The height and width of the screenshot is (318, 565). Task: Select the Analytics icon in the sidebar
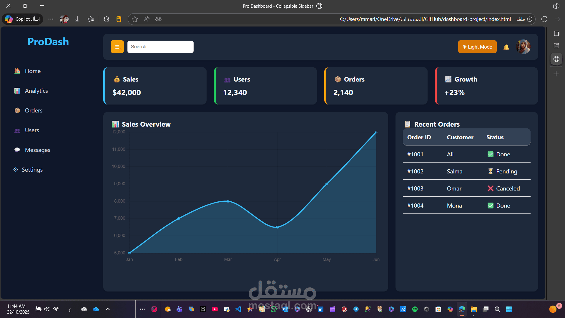[17, 91]
